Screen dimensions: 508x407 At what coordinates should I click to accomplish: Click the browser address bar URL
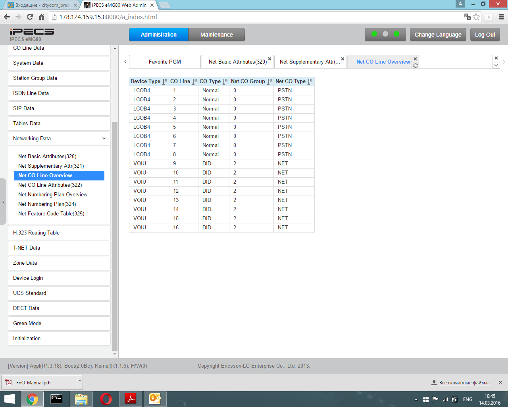(x=108, y=17)
